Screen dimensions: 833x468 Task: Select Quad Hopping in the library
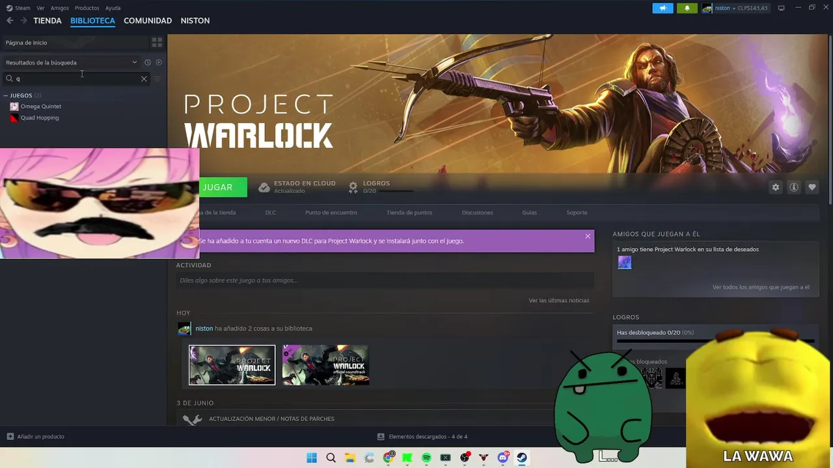coord(40,118)
